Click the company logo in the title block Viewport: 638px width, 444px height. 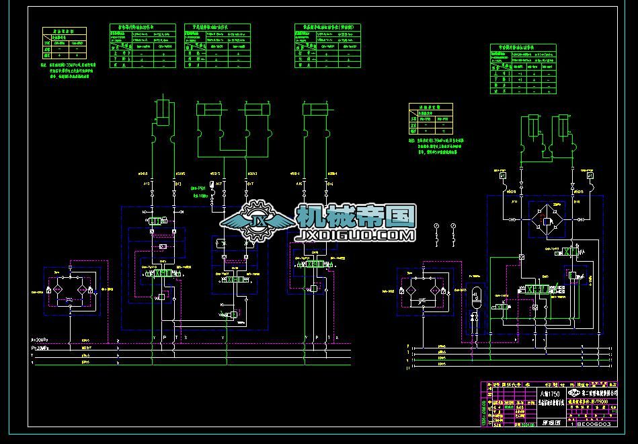coord(573,393)
